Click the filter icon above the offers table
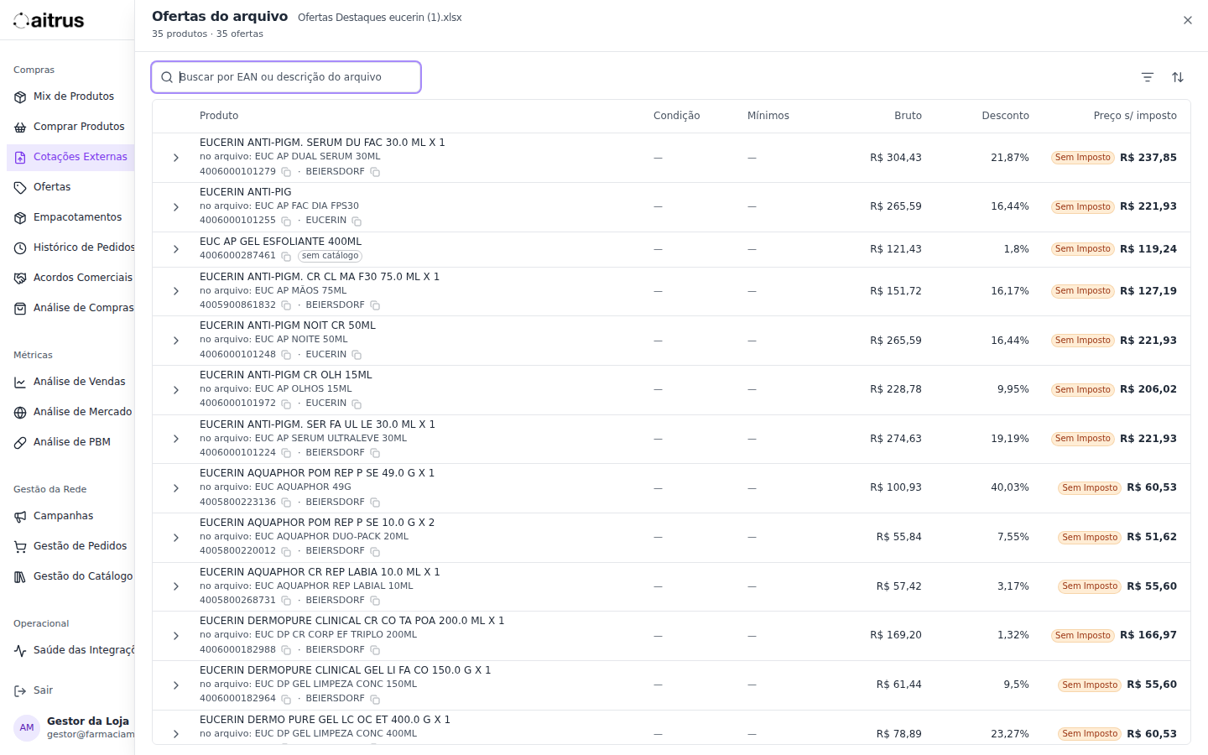The image size is (1208, 755). 1148,77
